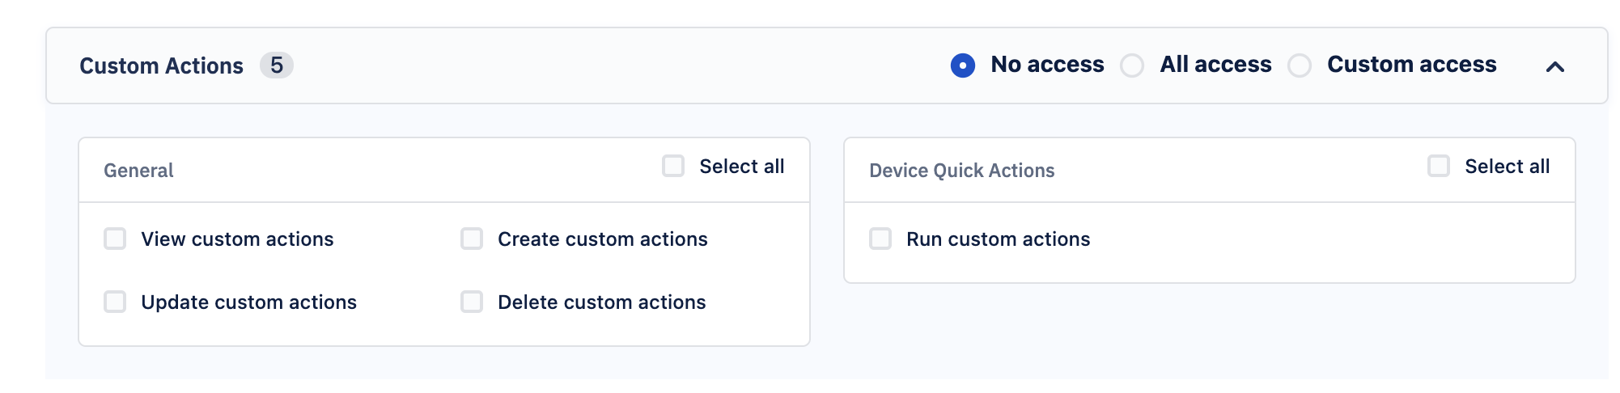
Task: Click the count badge showing 5
Action: tap(276, 65)
